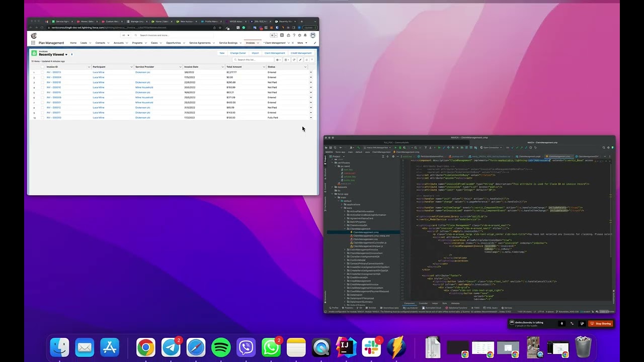Open Slack from the Dock
The height and width of the screenshot is (362, 644).
371,347
